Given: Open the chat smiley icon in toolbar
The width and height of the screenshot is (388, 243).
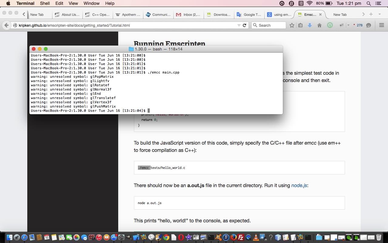Looking at the screenshot, I should point(369,25).
